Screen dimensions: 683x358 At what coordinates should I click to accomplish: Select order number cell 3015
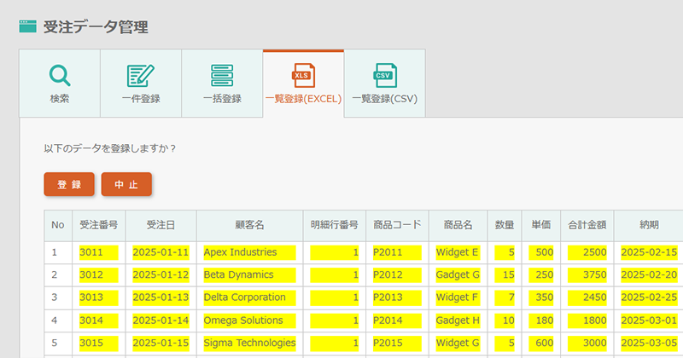(99, 344)
